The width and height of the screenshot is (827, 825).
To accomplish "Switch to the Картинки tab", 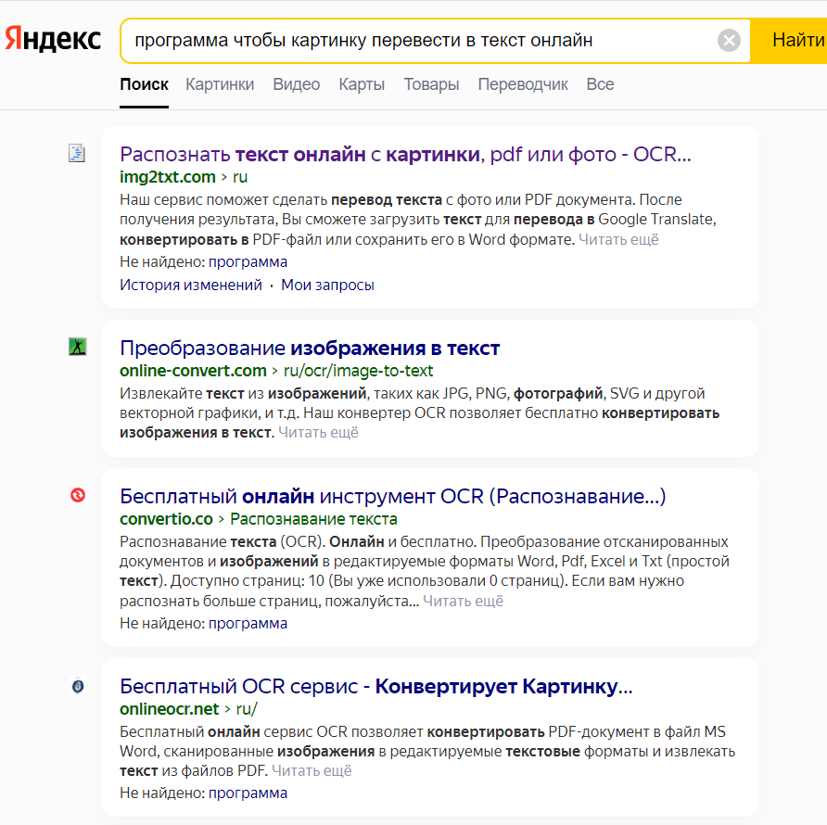I will 220,84.
